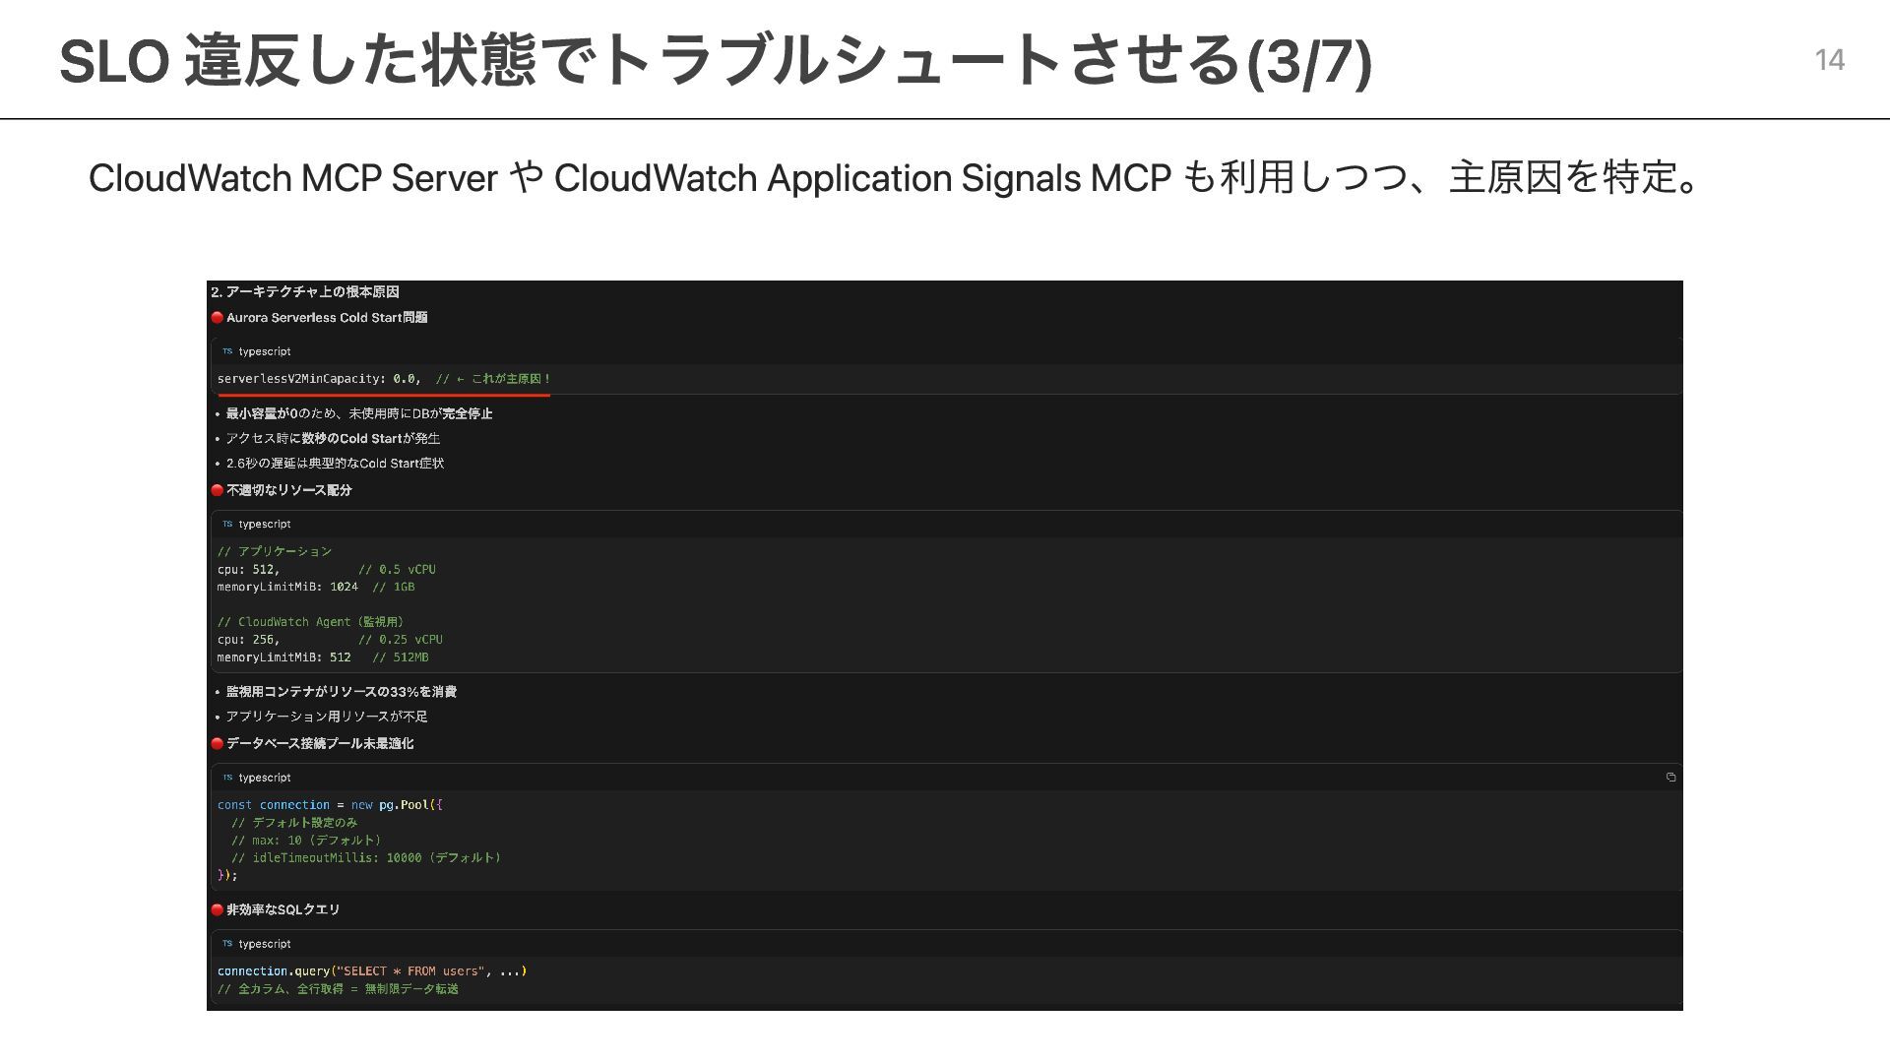The image size is (1890, 1063).
Task: Click comment // 0.25 vCPU
Action: point(401,640)
